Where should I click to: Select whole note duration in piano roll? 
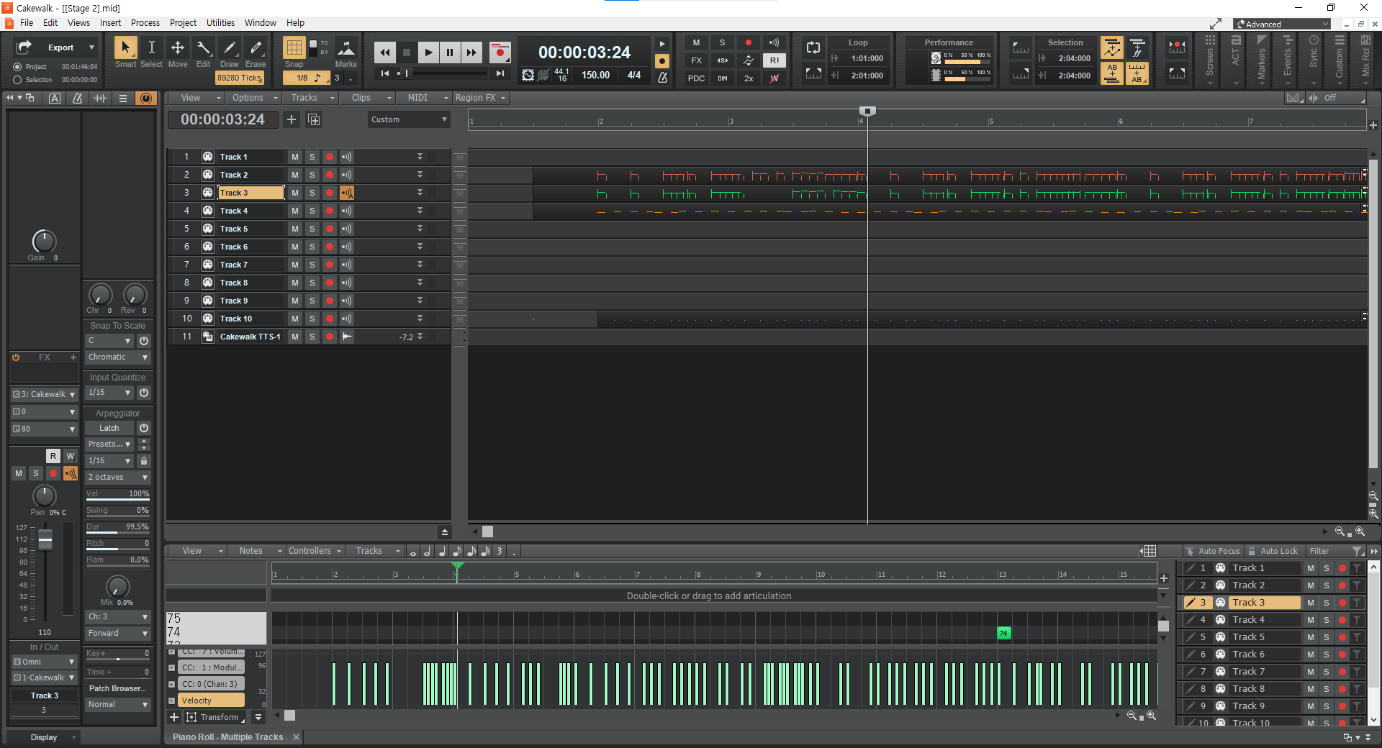412,551
